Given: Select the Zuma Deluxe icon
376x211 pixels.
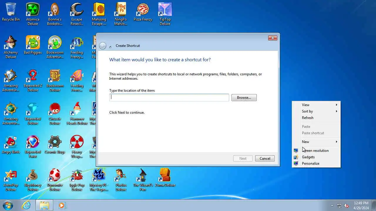Looking at the screenshot, I should [165, 178].
